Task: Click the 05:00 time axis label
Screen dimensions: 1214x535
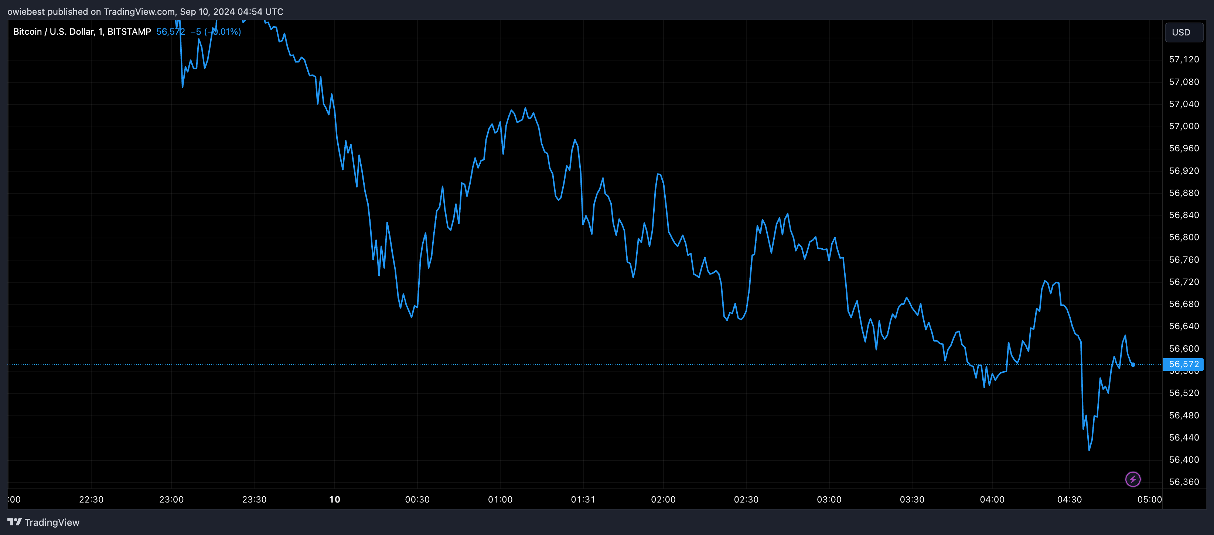Action: point(1149,499)
